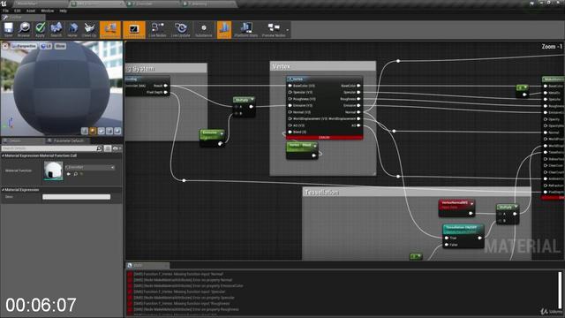Toggle the Live Nodes toolbar button
This screenshot has height=318, width=565.
click(x=157, y=29)
